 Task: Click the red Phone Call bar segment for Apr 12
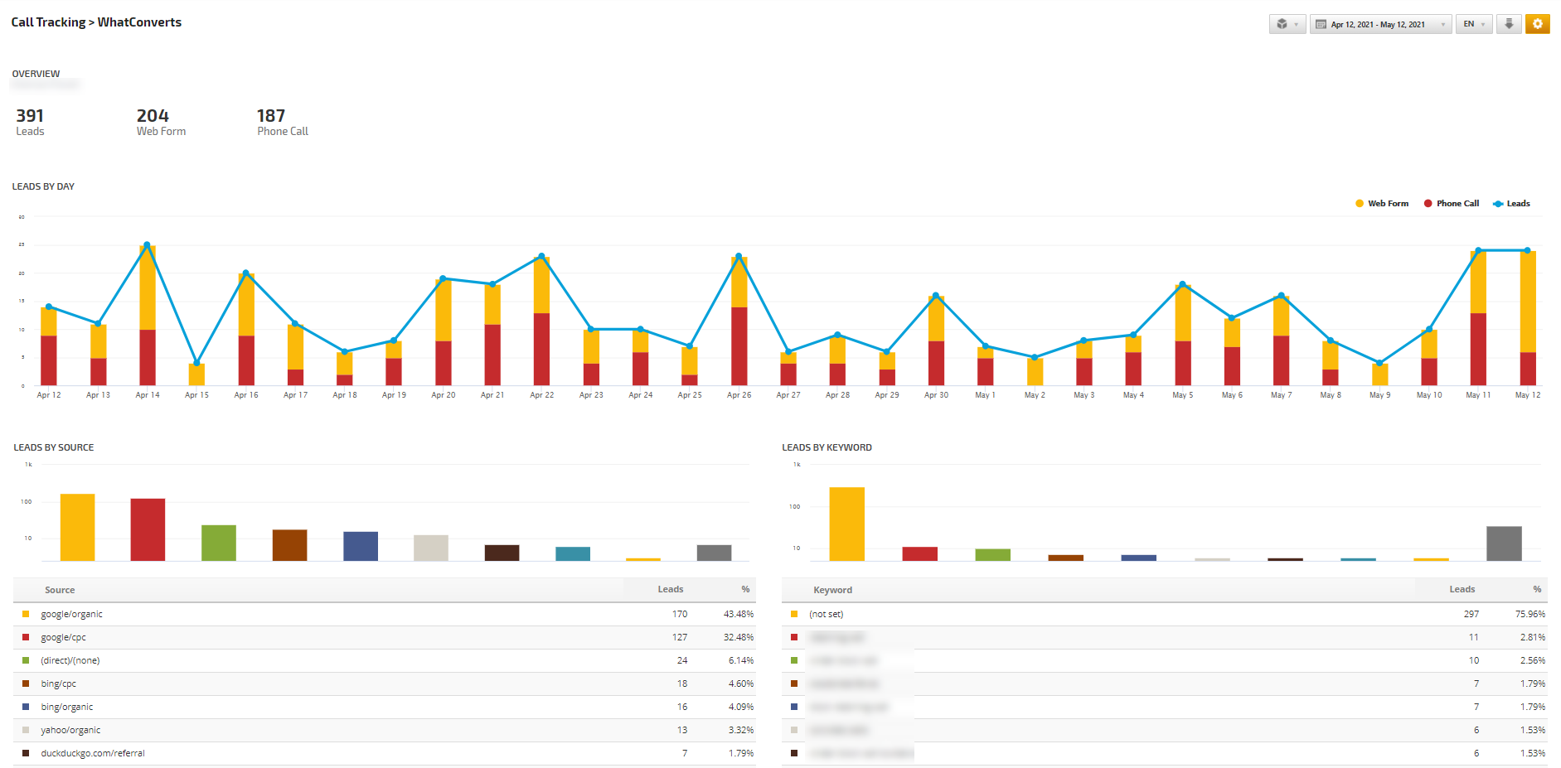click(49, 360)
